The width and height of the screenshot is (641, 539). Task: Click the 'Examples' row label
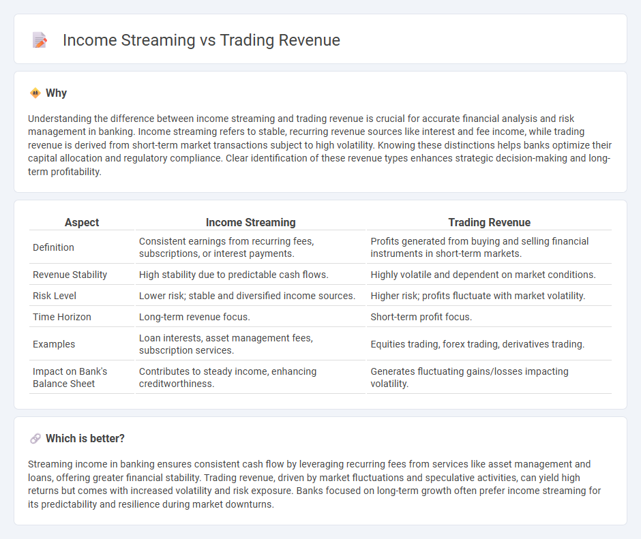coord(54,344)
